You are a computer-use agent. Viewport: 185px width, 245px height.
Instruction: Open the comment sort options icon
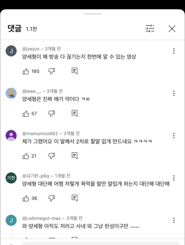[x=150, y=28]
